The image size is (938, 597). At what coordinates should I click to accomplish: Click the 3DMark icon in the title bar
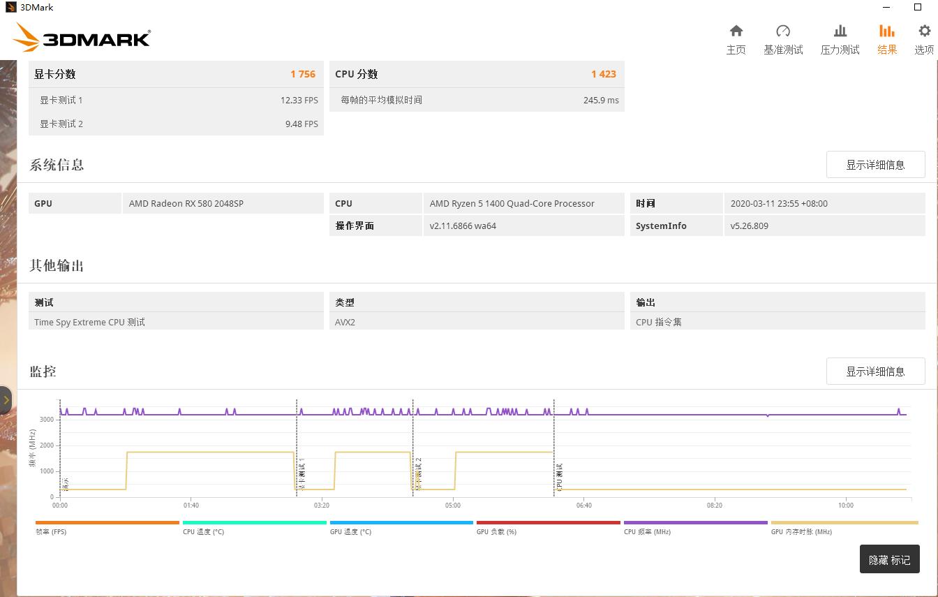10,6
